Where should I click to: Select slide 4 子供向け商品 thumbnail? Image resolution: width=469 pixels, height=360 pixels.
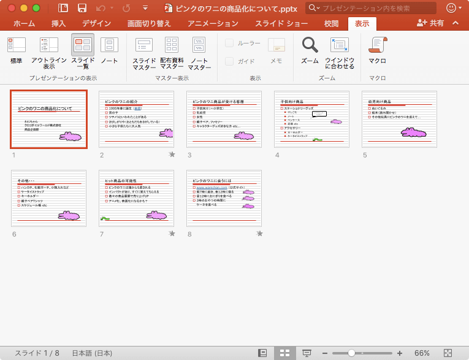point(311,119)
